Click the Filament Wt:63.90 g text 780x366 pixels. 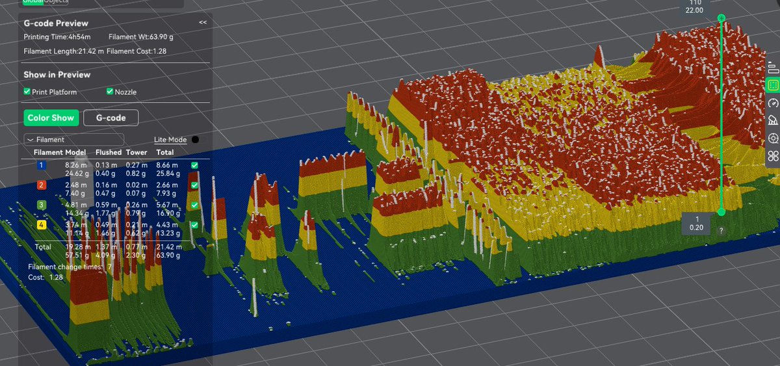tap(140, 37)
